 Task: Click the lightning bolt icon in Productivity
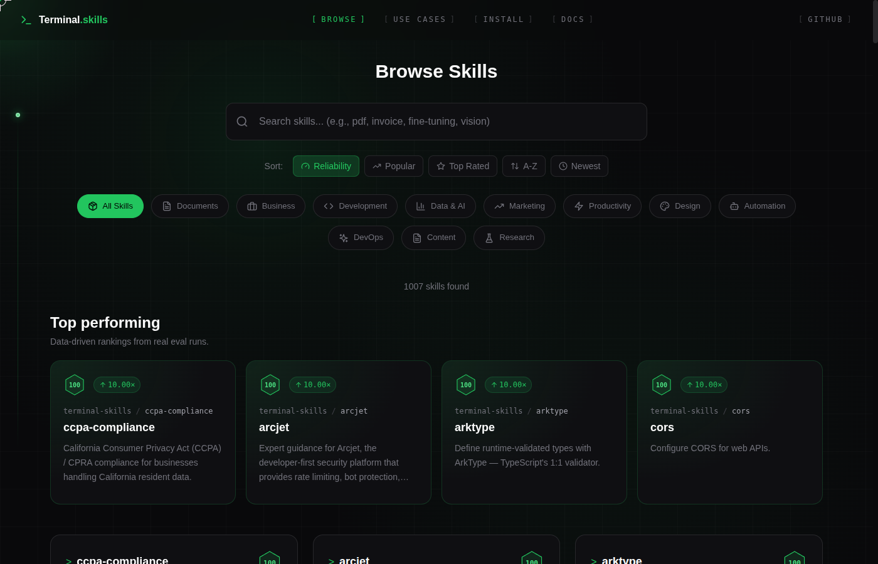point(579,206)
